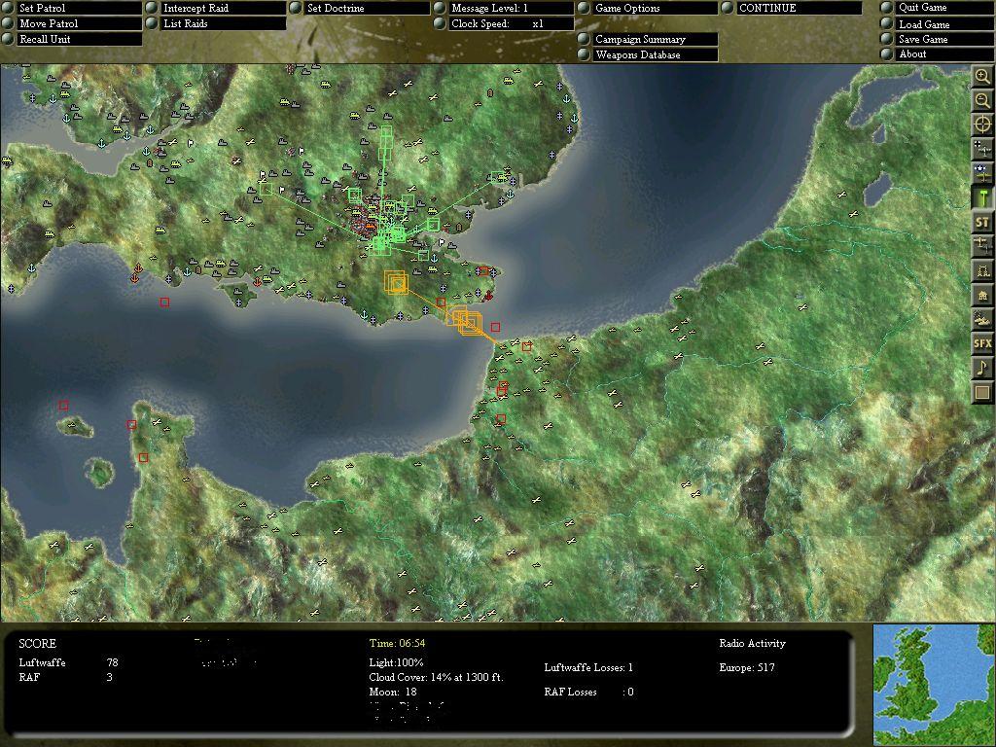996x747 pixels.
Task: Toggle the green T sidebar button
Action: pos(982,197)
